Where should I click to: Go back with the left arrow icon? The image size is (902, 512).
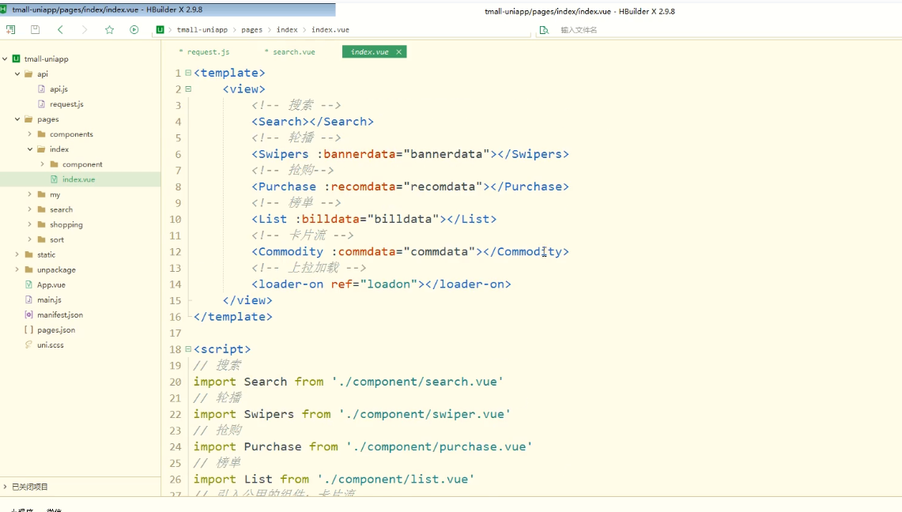click(x=60, y=29)
